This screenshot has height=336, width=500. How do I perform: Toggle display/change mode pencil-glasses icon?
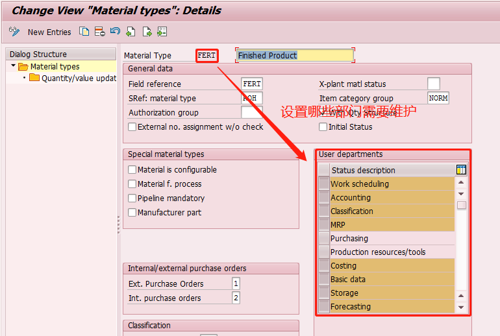(14, 32)
